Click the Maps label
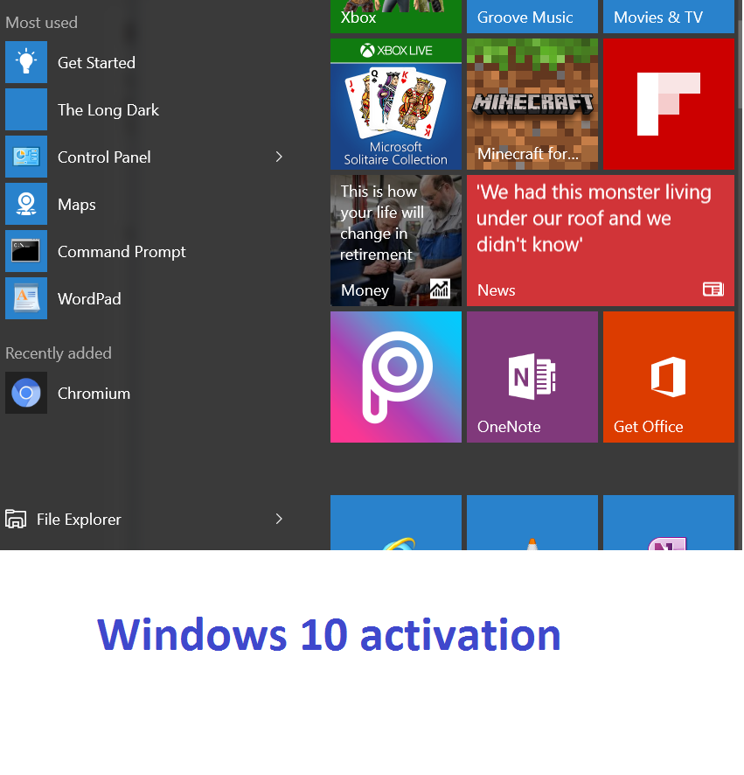The image size is (744, 775). [x=77, y=205]
